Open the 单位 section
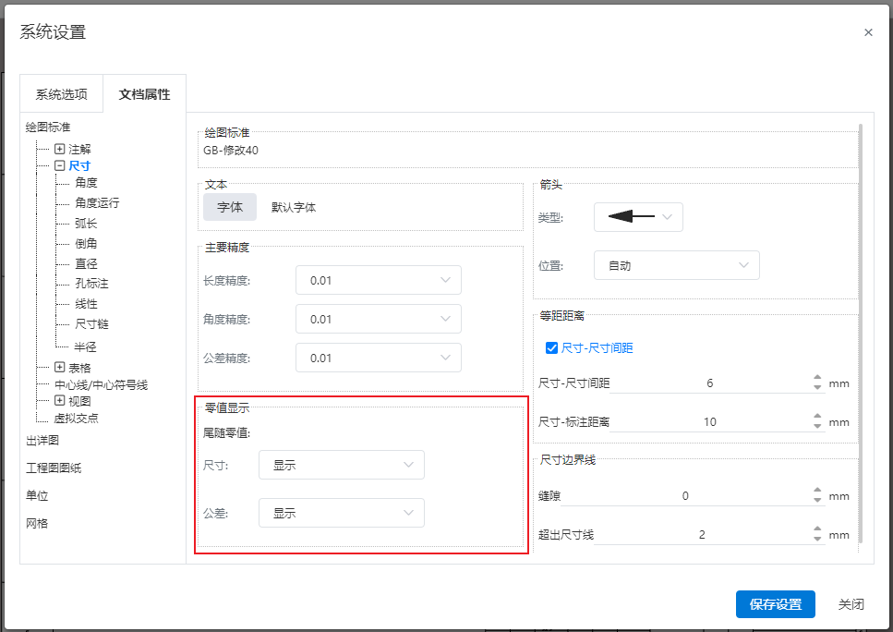893x632 pixels. tap(36, 495)
